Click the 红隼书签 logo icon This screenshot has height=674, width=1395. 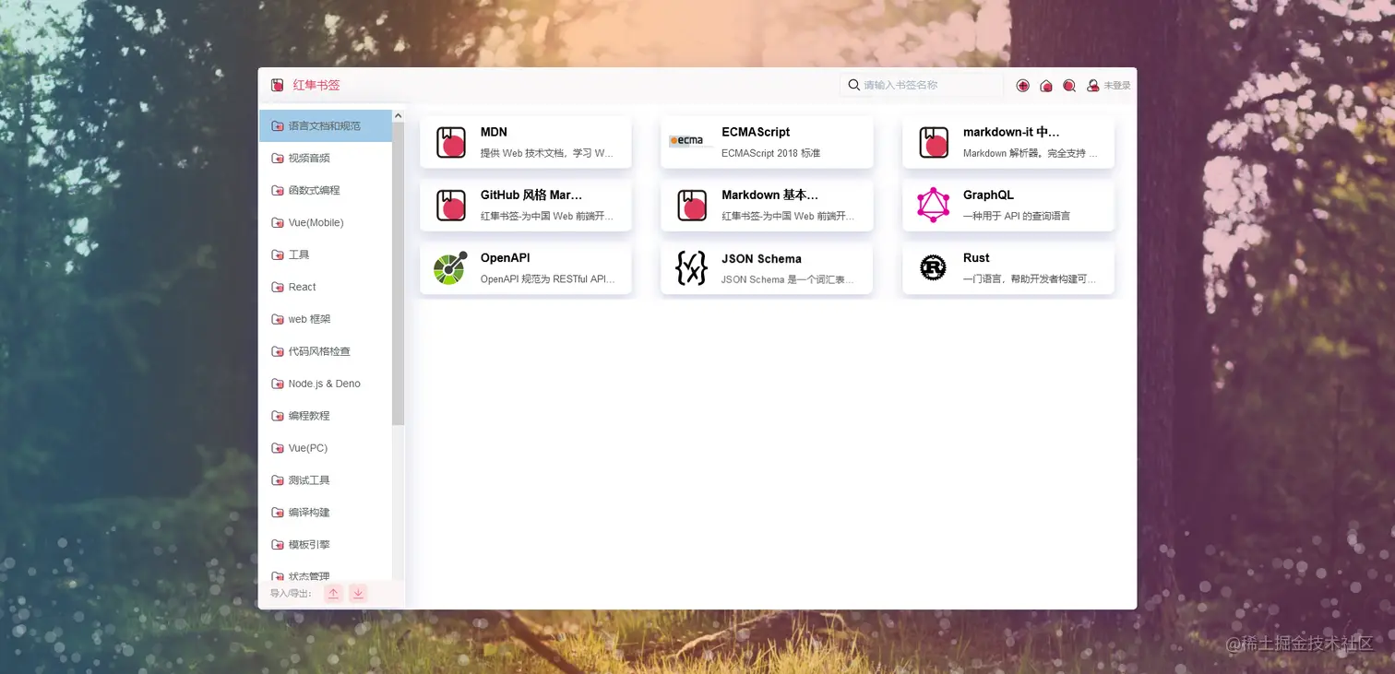pyautogui.click(x=277, y=85)
